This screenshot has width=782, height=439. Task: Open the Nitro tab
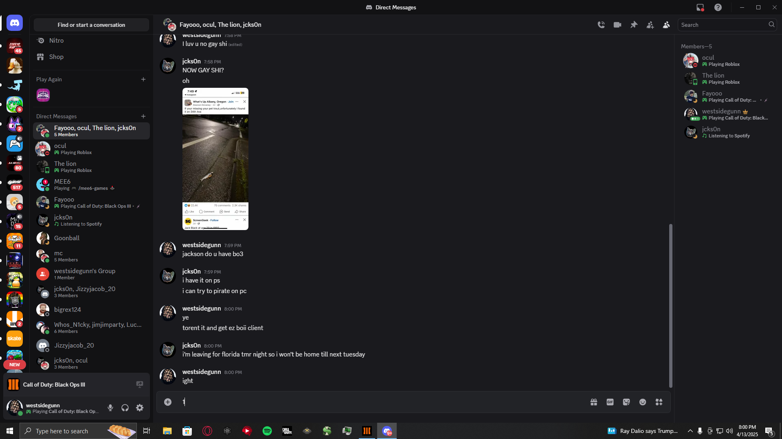[56, 41]
